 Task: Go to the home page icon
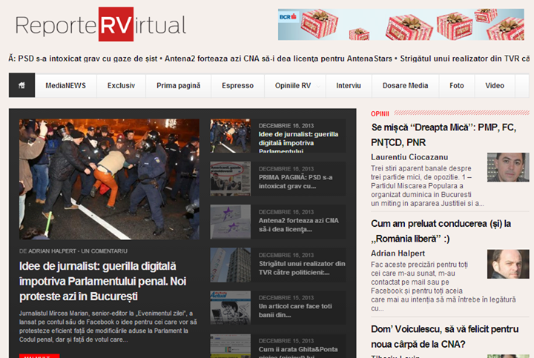(22, 85)
